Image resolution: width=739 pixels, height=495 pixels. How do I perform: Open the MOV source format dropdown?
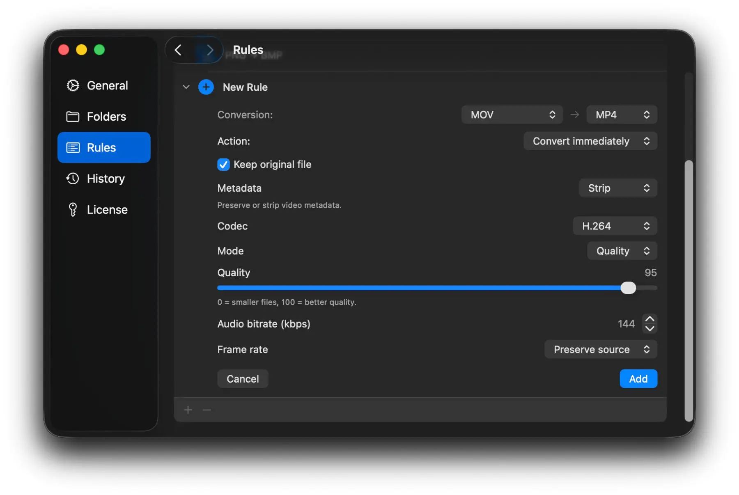coord(512,115)
